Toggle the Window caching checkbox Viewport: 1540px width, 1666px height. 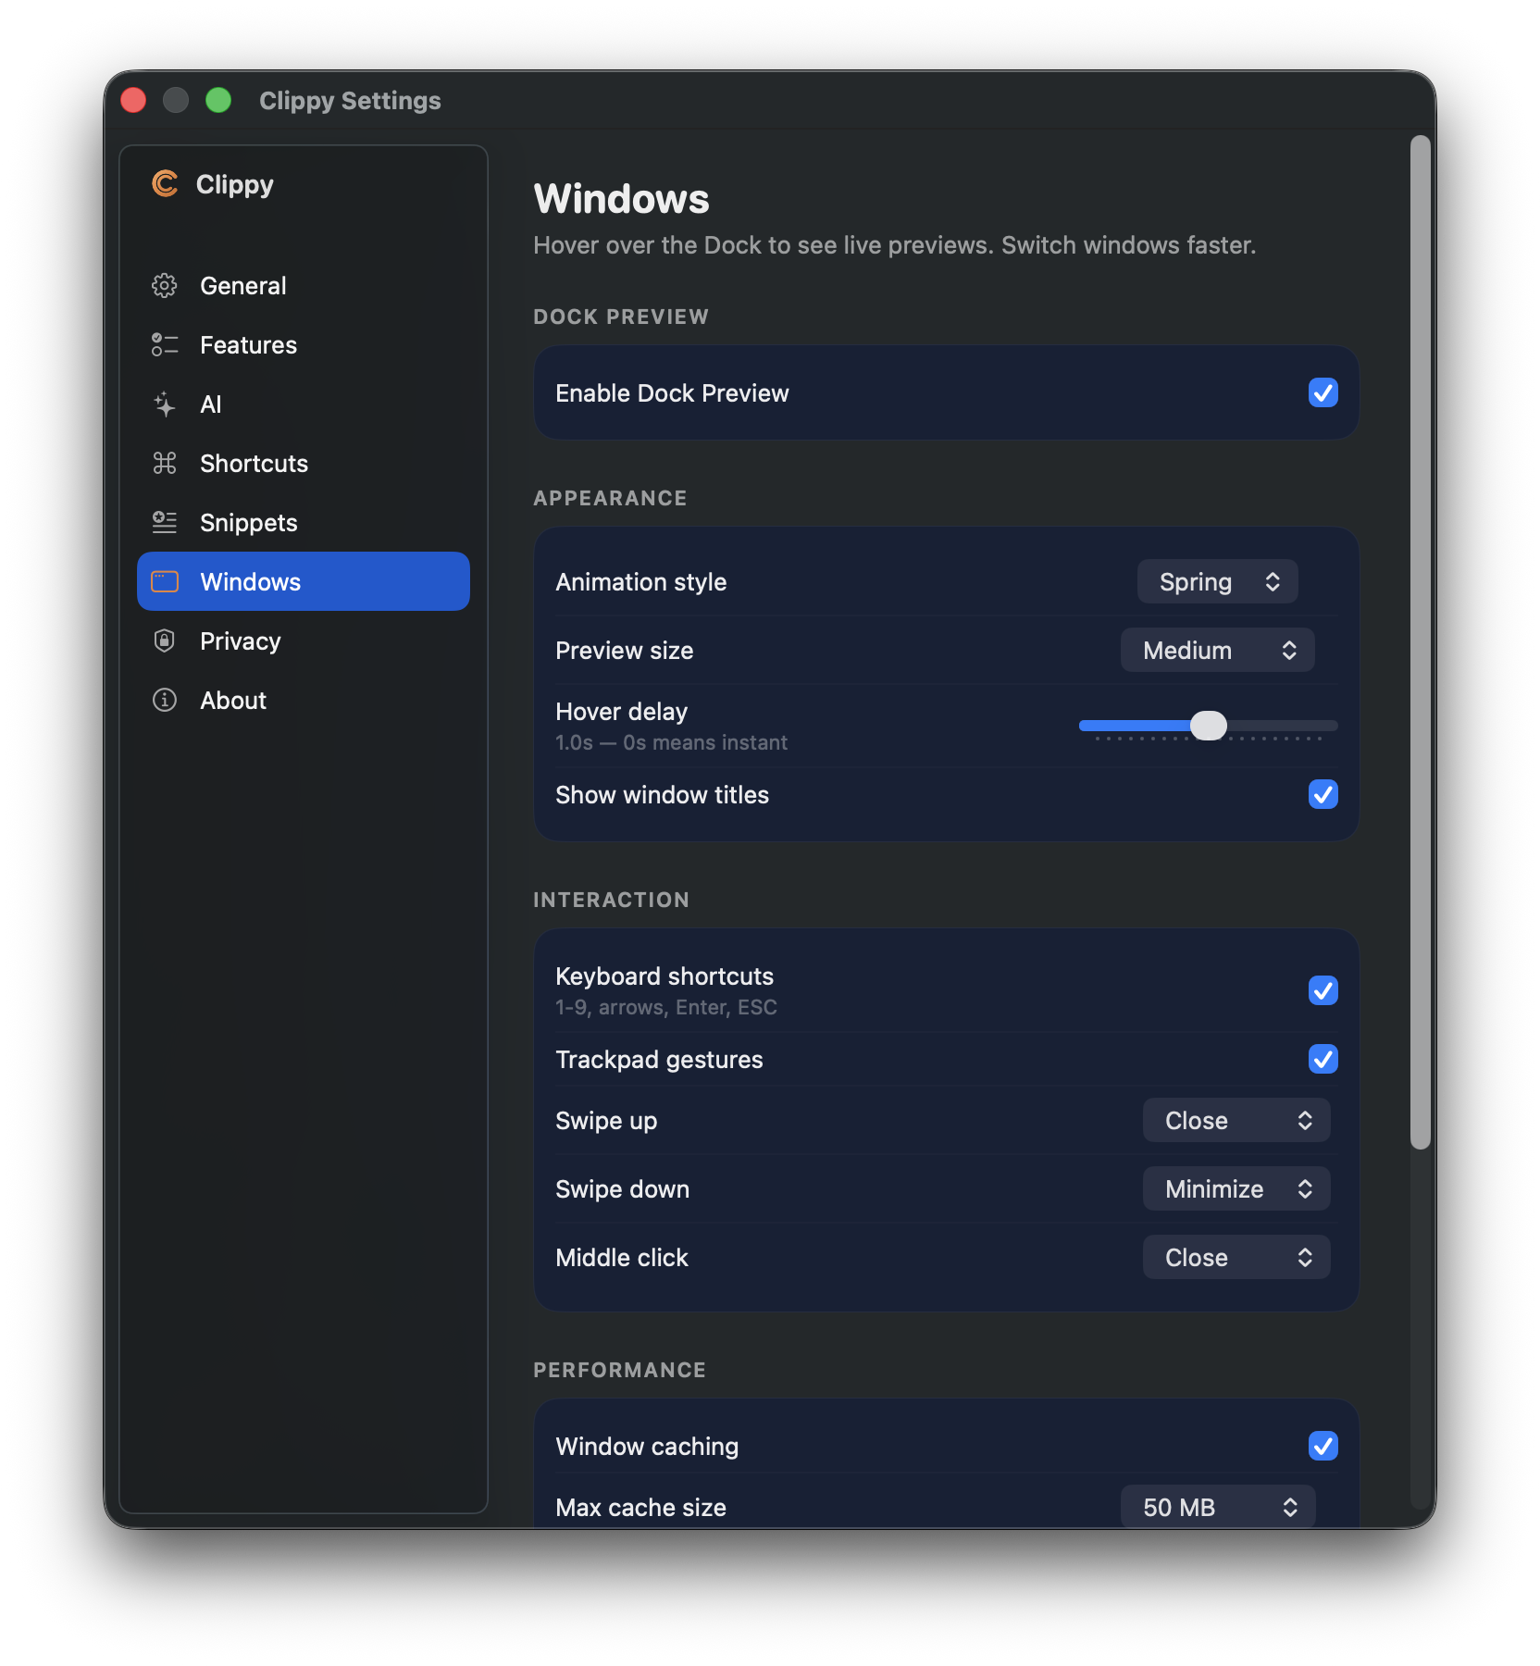pos(1323,1447)
